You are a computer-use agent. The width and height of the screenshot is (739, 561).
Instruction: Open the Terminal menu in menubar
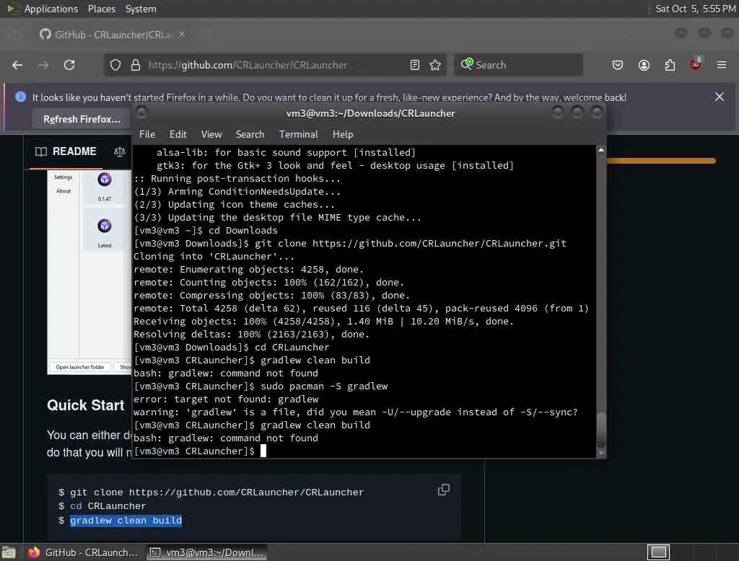click(x=298, y=134)
